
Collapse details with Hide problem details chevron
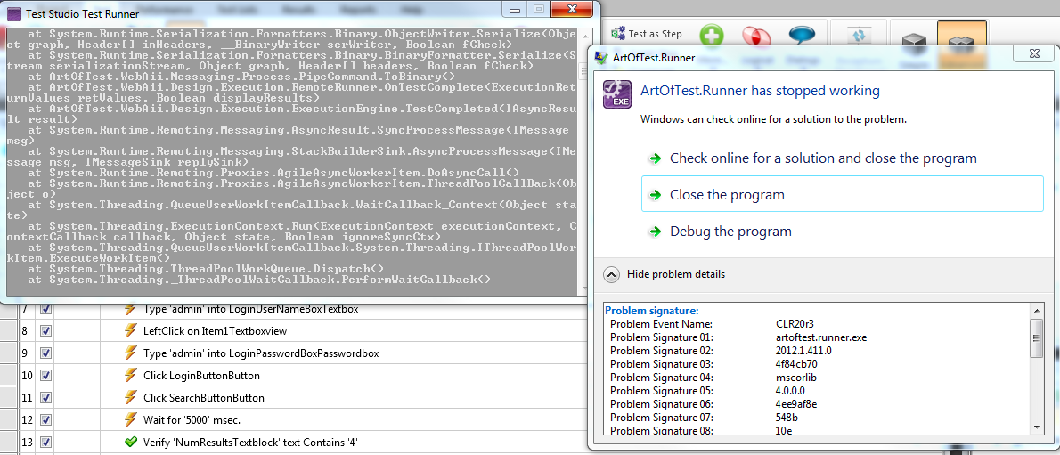pyautogui.click(x=611, y=274)
